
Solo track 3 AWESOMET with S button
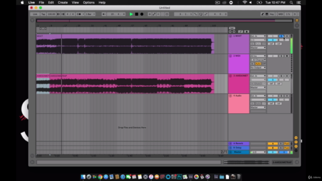281,76
